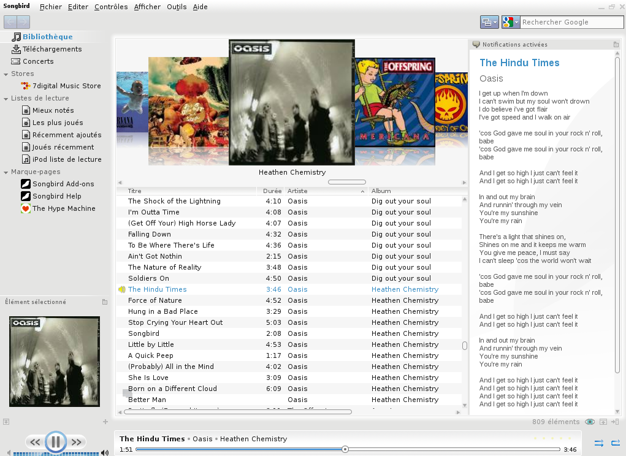
Task: Skip to the next track
Action: pos(77,442)
